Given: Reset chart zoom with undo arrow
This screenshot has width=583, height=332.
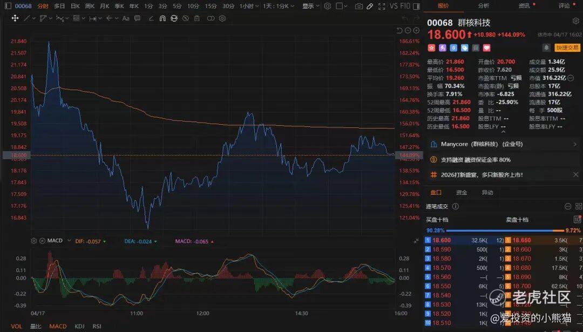Looking at the screenshot, I should point(399,30).
